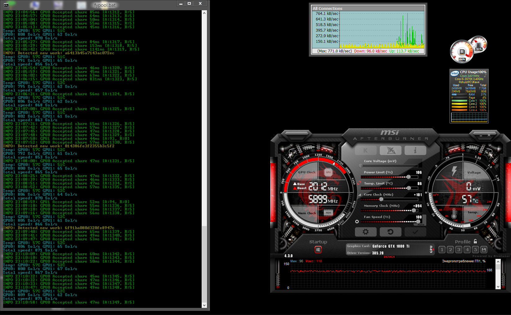This screenshot has height=315, width=511.
Task: Move the Afterburner graph down with the arrow
Action: (498, 287)
